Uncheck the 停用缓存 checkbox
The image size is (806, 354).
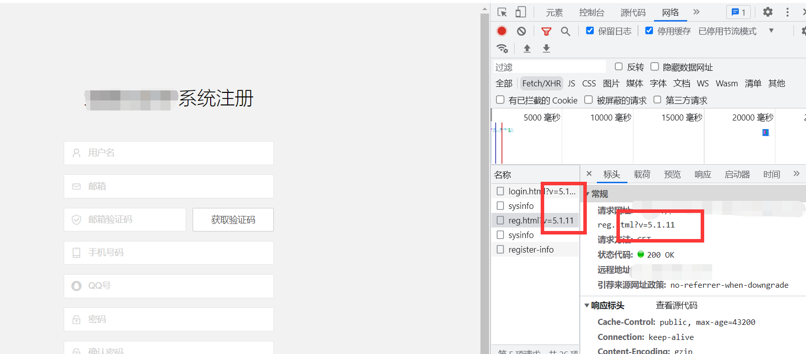(649, 31)
